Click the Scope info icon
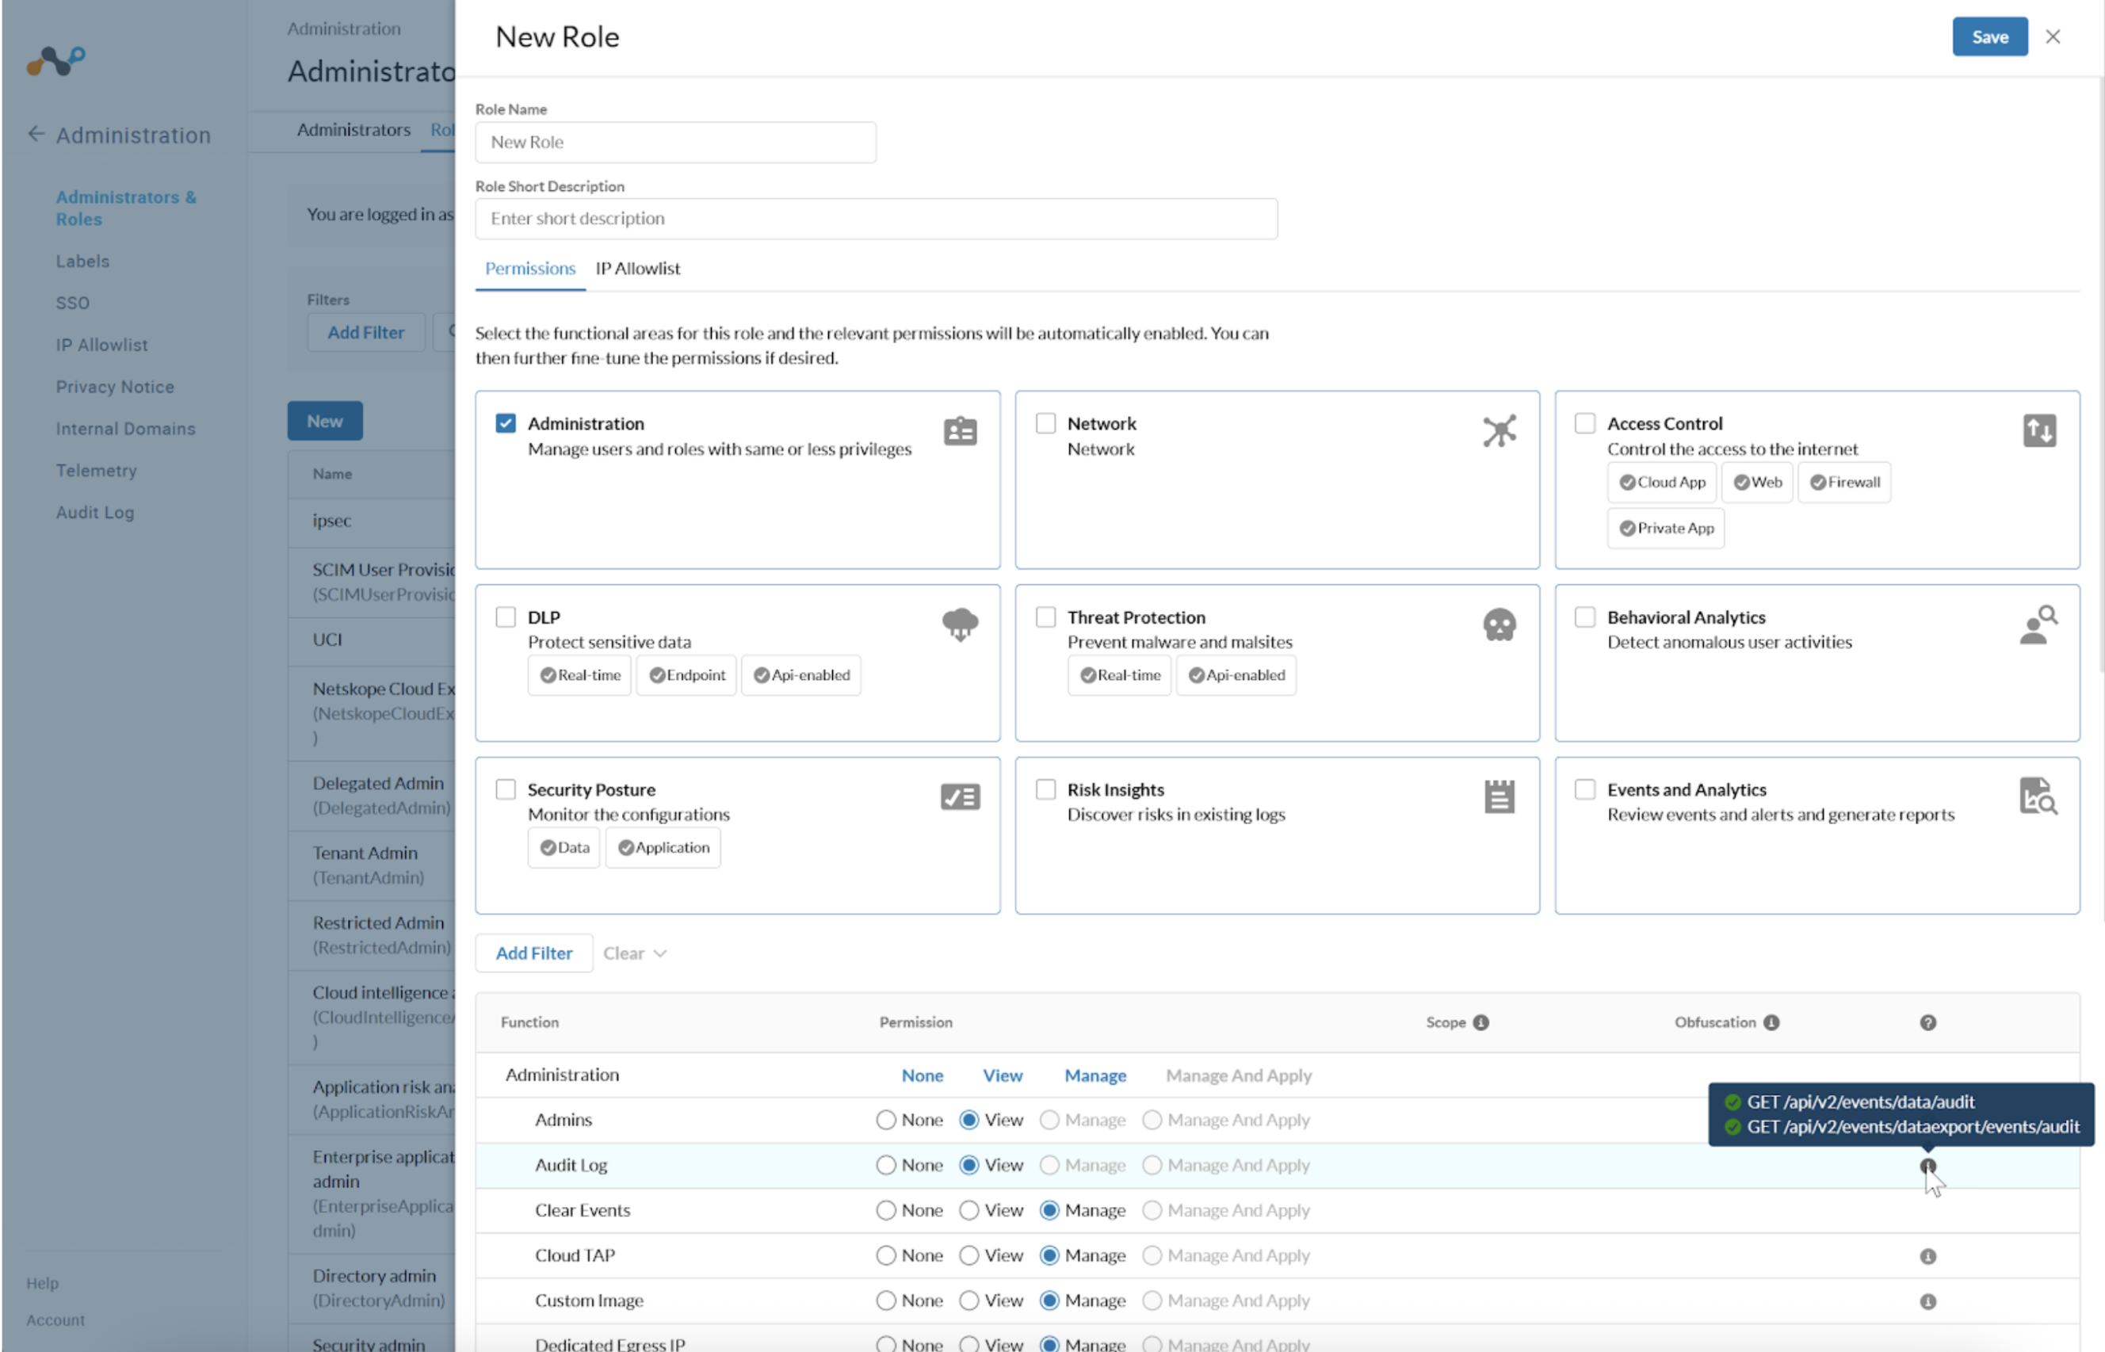Screen dimensions: 2105x1352 (1481, 1022)
